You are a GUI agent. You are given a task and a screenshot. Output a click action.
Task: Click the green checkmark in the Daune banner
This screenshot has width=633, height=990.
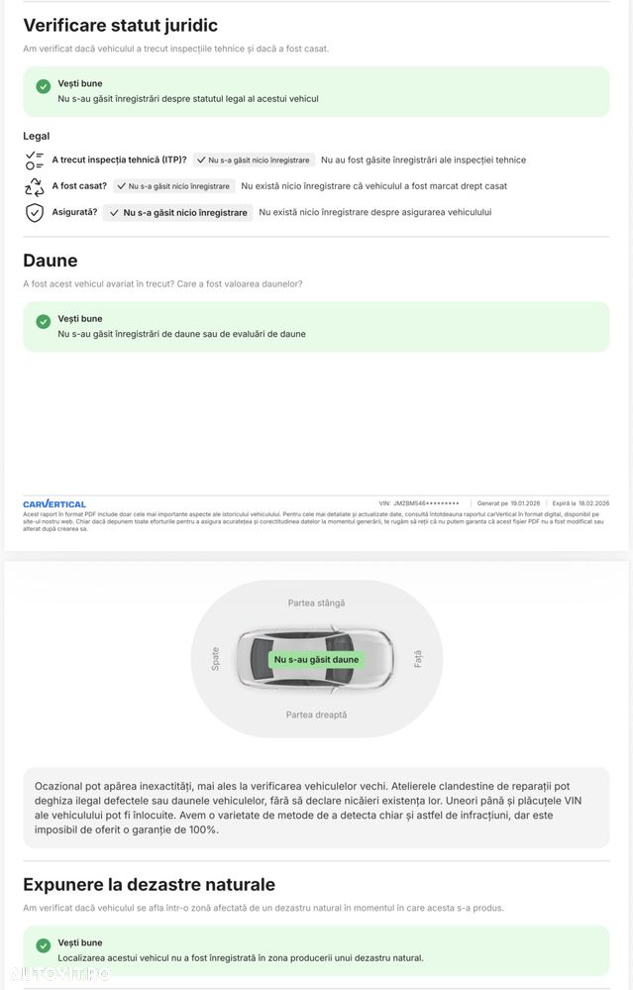pyautogui.click(x=44, y=321)
